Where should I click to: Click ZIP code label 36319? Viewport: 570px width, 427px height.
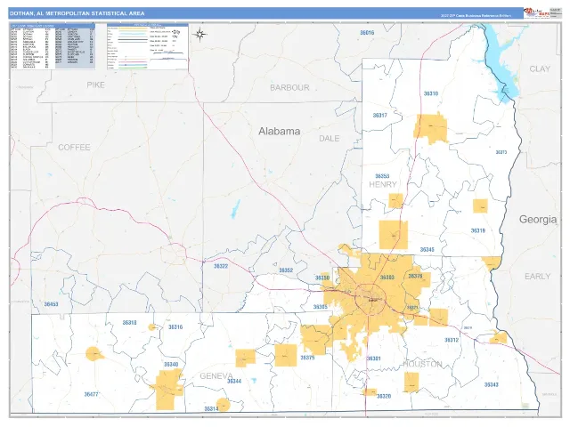(x=478, y=230)
